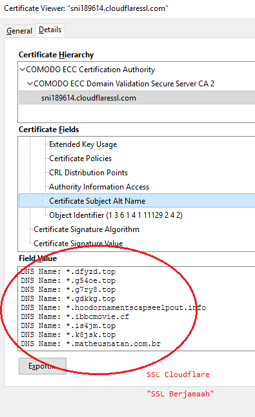255x417 pixels.
Task: Click DNS Name *.gdkkg.top line
Action: [68, 299]
